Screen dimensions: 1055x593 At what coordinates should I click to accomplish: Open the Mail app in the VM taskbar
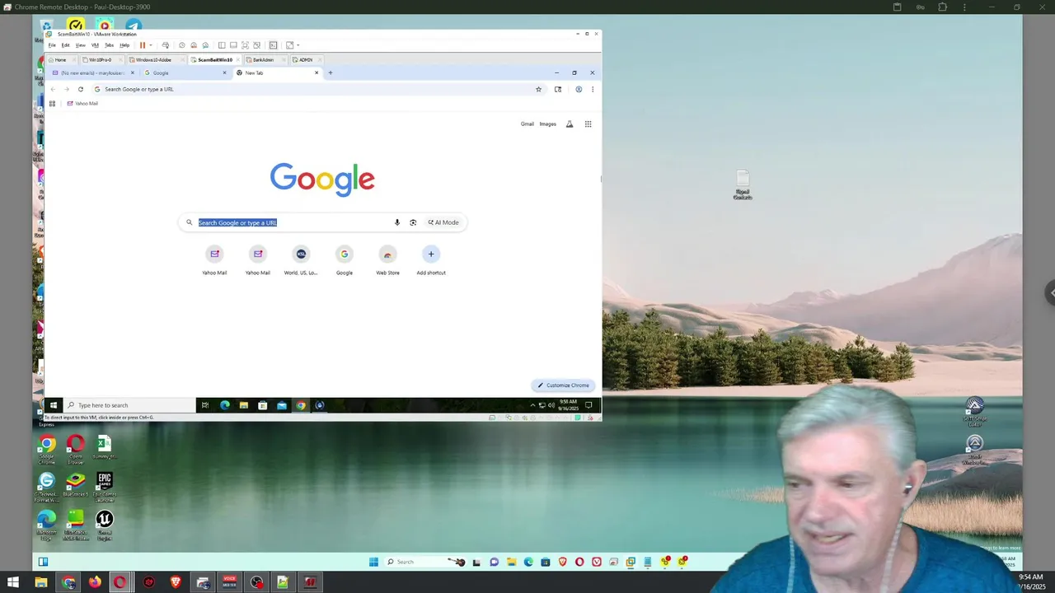click(x=282, y=405)
